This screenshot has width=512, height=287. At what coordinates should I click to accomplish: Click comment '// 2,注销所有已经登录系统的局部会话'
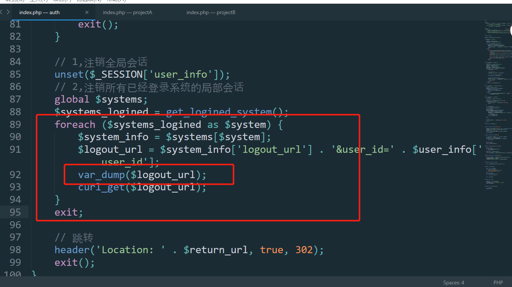coord(149,87)
